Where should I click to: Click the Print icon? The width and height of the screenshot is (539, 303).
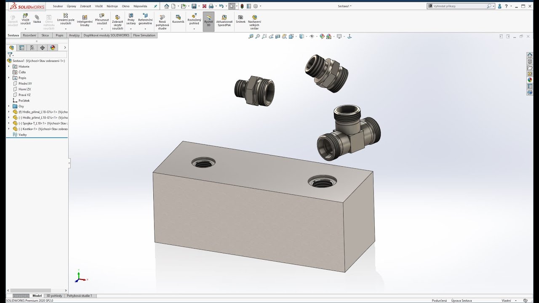(211, 6)
